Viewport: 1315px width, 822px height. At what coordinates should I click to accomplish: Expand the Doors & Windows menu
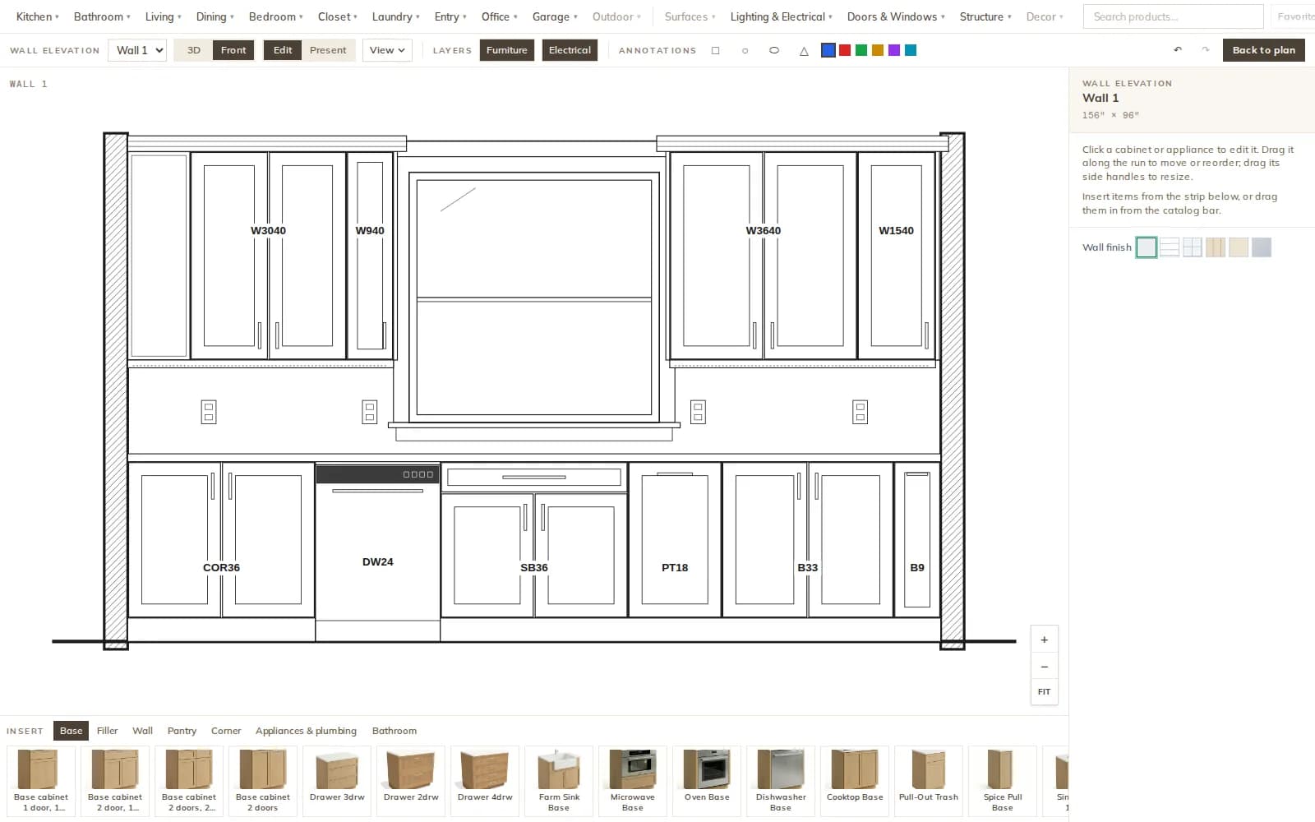(896, 16)
